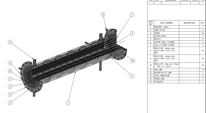
Task: Click item number 15 in the parts table
Action: point(151,82)
